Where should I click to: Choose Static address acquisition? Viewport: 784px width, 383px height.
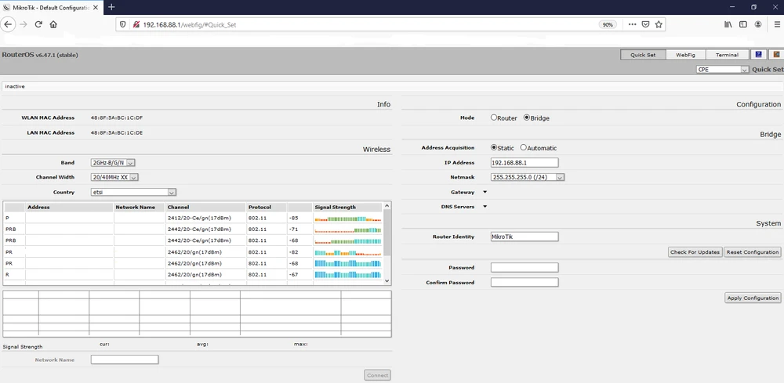(494, 148)
